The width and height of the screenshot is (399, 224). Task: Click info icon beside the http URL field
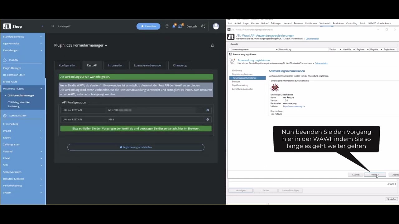(x=208, y=110)
